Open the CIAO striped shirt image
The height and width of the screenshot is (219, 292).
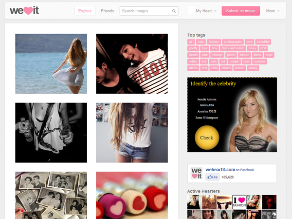tap(132, 64)
